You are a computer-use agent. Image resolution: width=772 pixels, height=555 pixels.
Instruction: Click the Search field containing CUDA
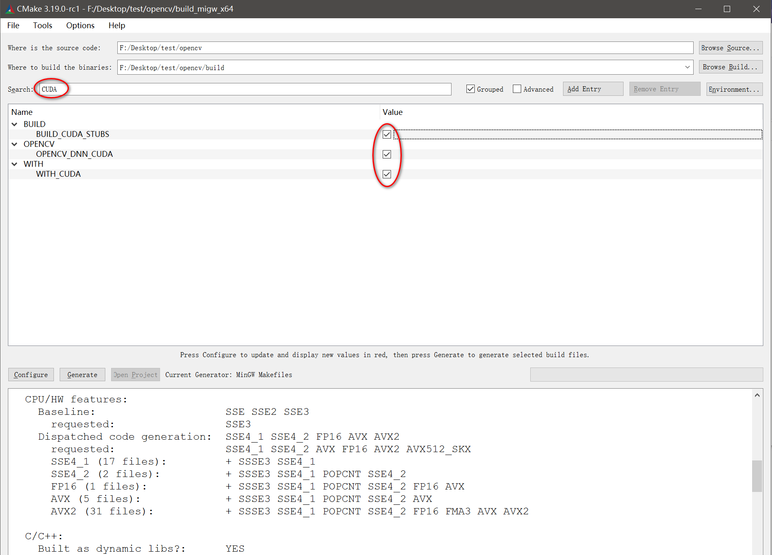click(x=245, y=89)
